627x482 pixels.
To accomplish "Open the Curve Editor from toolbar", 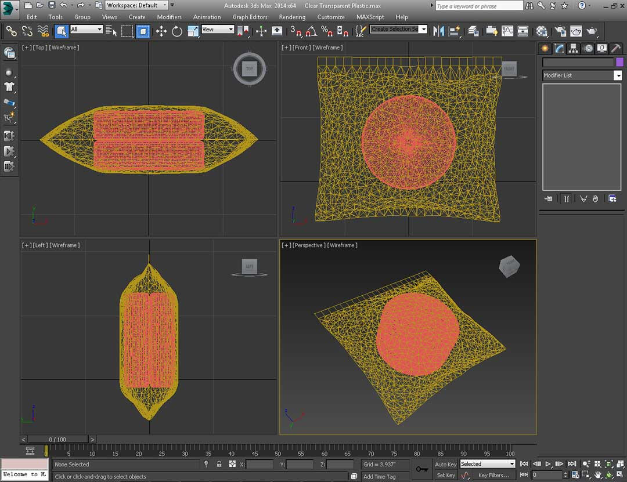I will [x=507, y=31].
